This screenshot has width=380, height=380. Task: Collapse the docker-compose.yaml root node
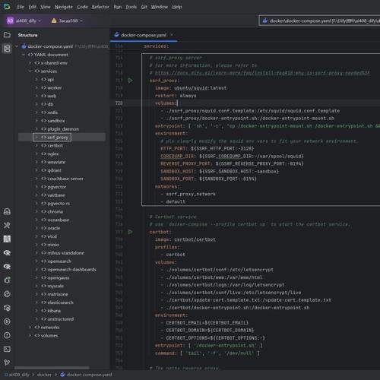(17, 46)
